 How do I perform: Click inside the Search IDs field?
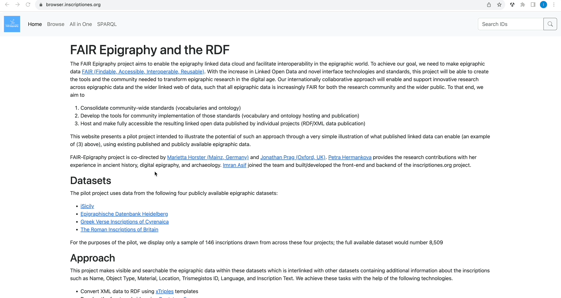tap(510, 24)
